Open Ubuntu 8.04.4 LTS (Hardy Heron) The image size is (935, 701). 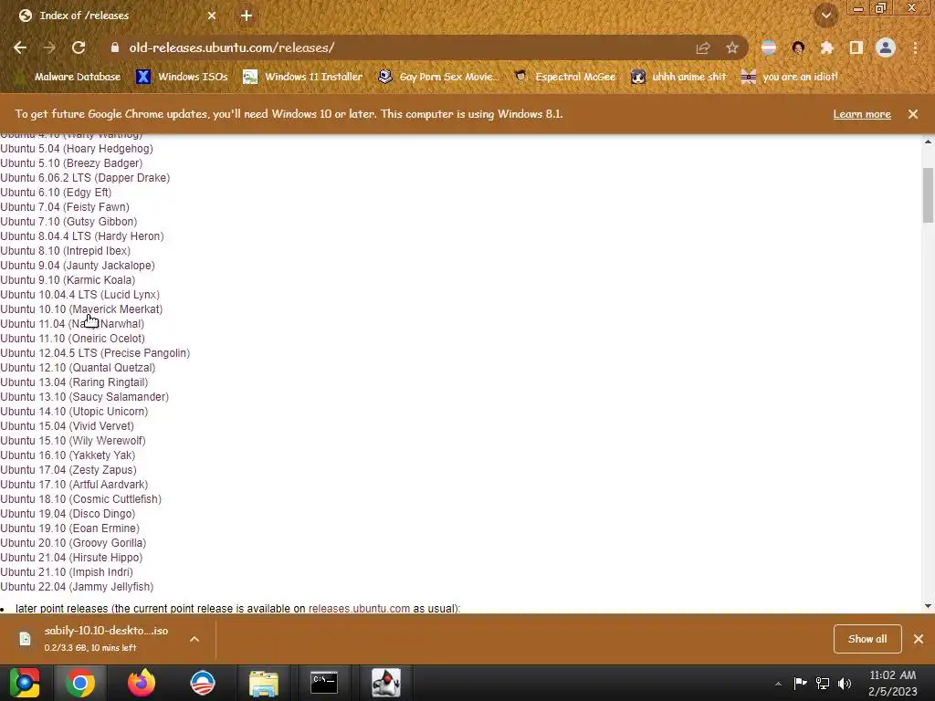coord(81,236)
